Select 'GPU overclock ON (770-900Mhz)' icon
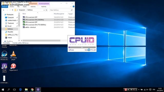This screenshot has height=92, width=164. pos(24,25)
